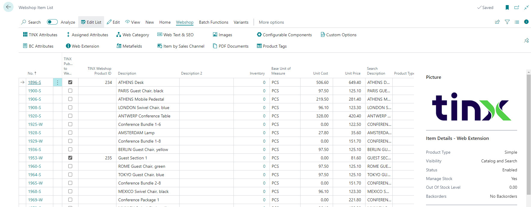Screen dimensions: 531x207
Task: Open Images action
Action: [222, 35]
